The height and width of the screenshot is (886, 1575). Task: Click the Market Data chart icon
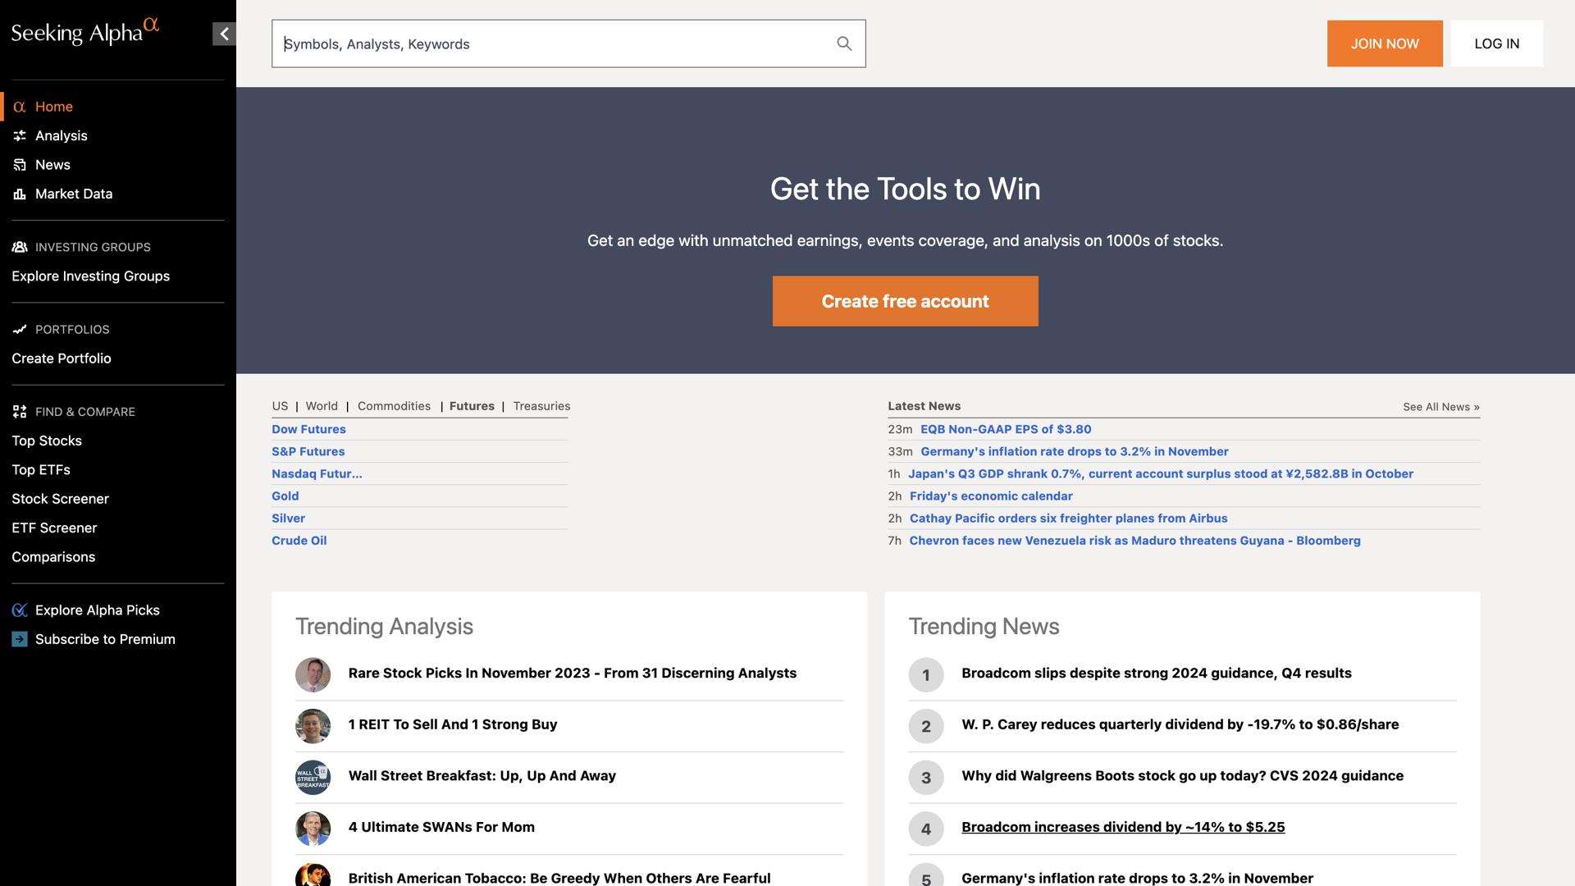20,194
